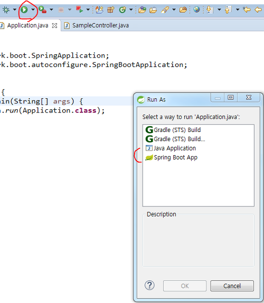Click the Run As dialog Spring icon
Viewport: 264px width, 303px height.
point(141,100)
